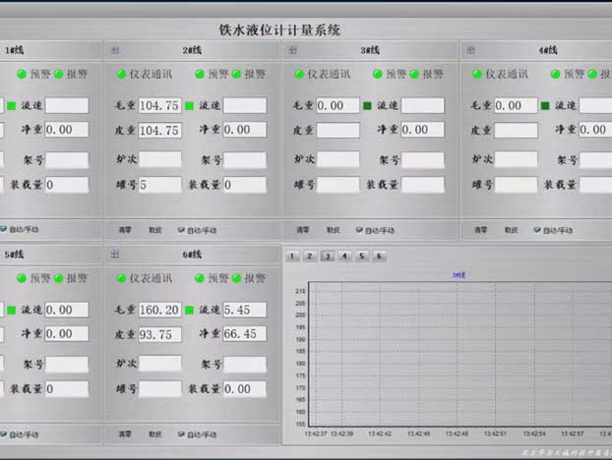The width and height of the screenshot is (612, 460).
Task: Click the small icon beside the 2#线 title
Action: [x=114, y=50]
